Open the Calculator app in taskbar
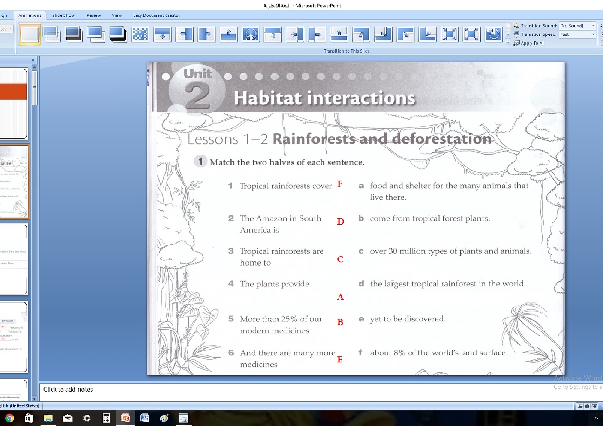The height and width of the screenshot is (426, 603). click(106, 418)
